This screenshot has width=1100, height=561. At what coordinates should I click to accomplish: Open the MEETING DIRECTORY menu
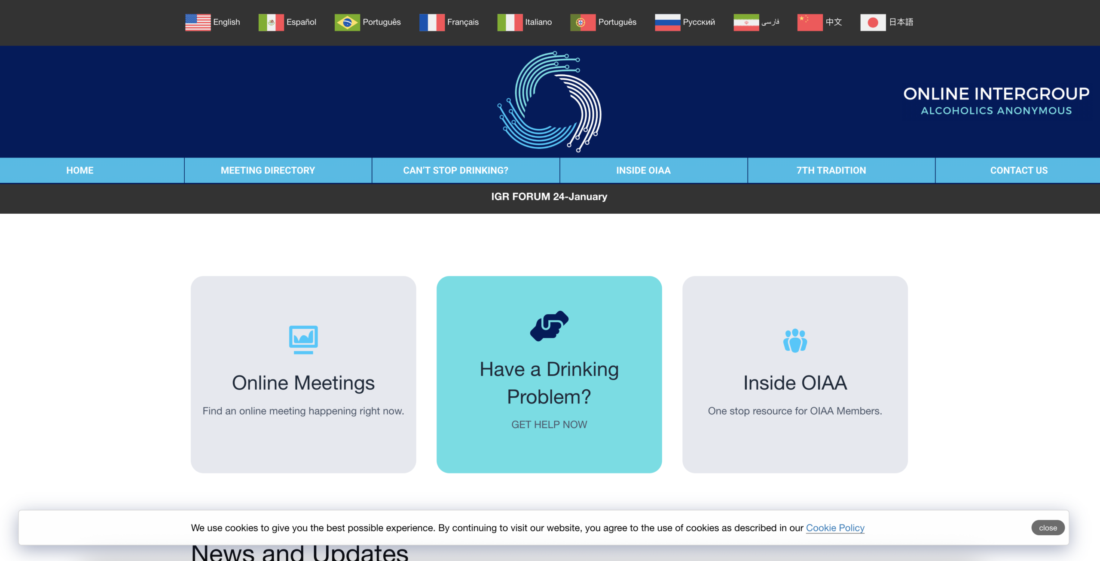click(x=267, y=170)
